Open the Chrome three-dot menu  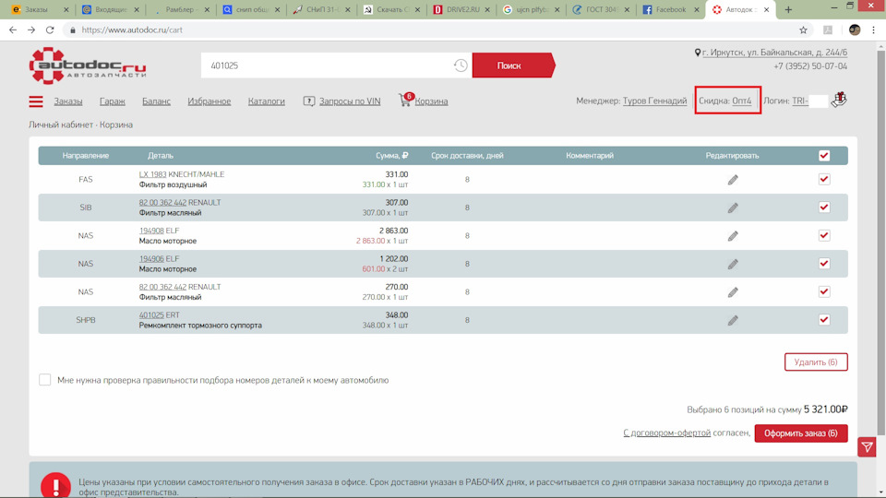tap(874, 30)
